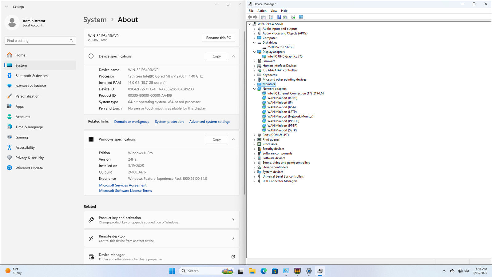Click the blue Help toolbar icon
This screenshot has width=492, height=277.
click(x=279, y=17)
